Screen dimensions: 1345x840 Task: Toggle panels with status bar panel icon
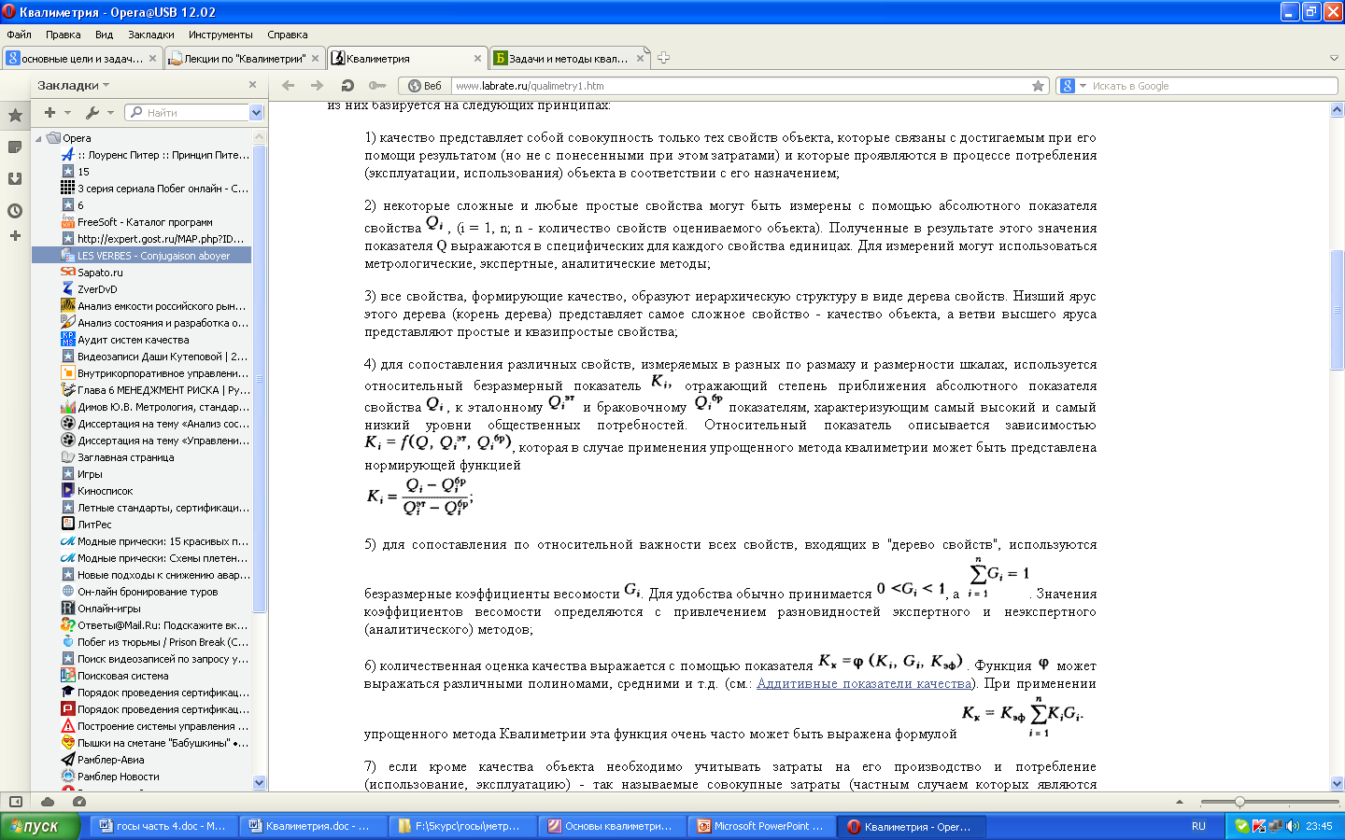pos(16,802)
